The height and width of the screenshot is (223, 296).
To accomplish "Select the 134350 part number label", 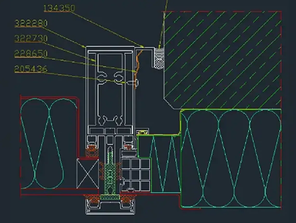I will pos(59,8).
